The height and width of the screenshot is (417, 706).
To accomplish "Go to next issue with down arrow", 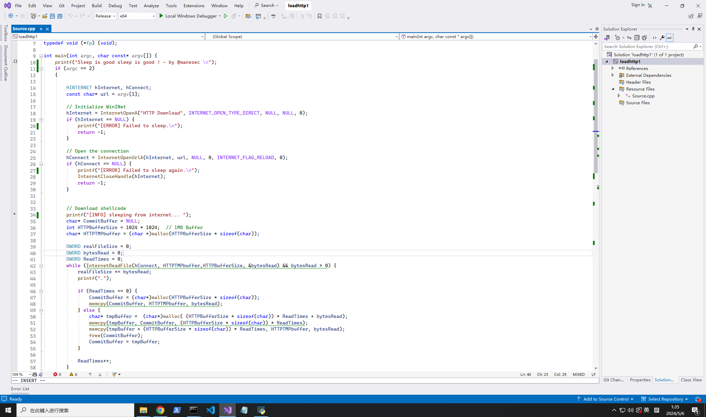I will [x=100, y=374].
